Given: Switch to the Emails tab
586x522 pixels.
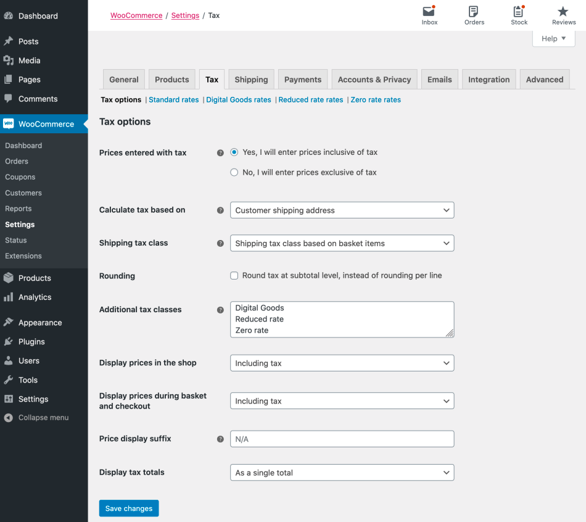Looking at the screenshot, I should click(439, 79).
